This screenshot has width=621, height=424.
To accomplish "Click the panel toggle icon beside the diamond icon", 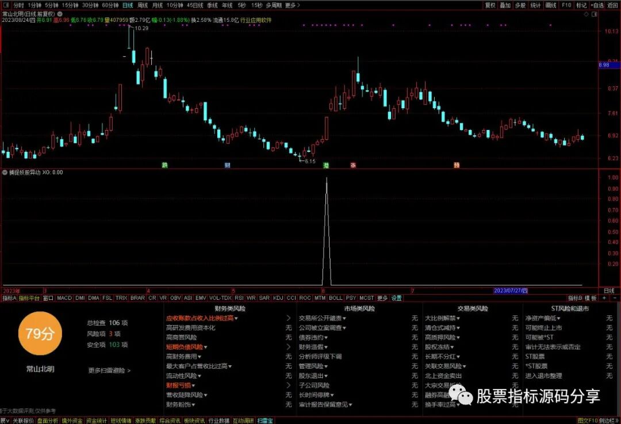I will 594,14.
